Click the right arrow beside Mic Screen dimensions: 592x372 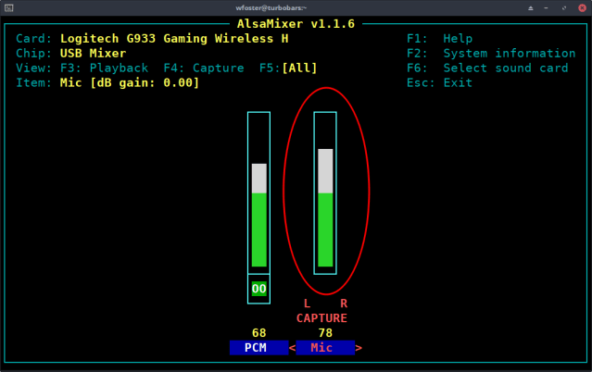[x=359, y=348]
